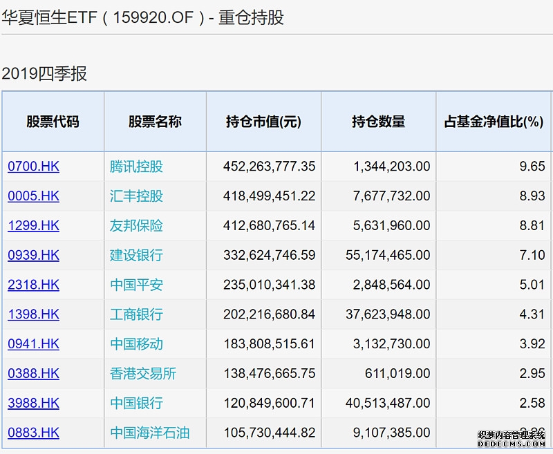Image resolution: width=553 pixels, height=454 pixels.
Task: Open the 工商银行 stock name link
Action: 136,314
